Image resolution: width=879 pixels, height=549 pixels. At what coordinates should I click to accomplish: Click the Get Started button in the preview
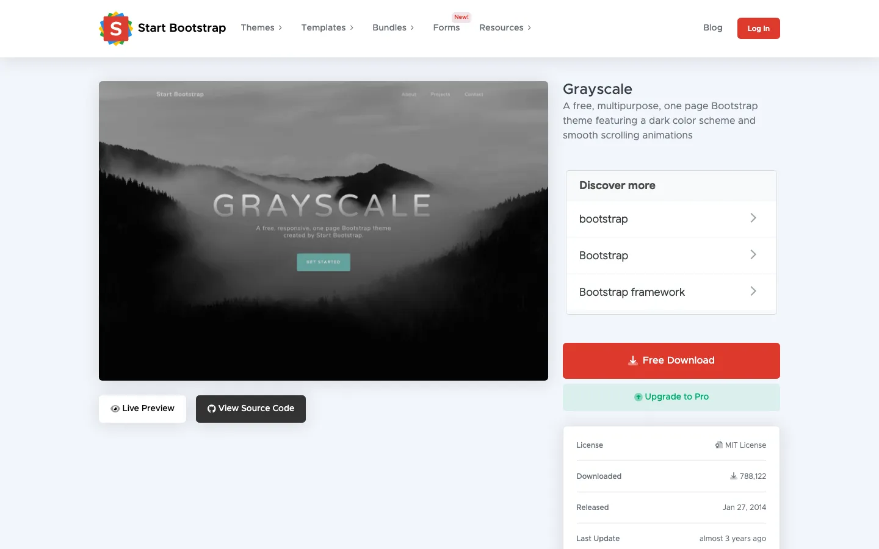[x=324, y=262]
